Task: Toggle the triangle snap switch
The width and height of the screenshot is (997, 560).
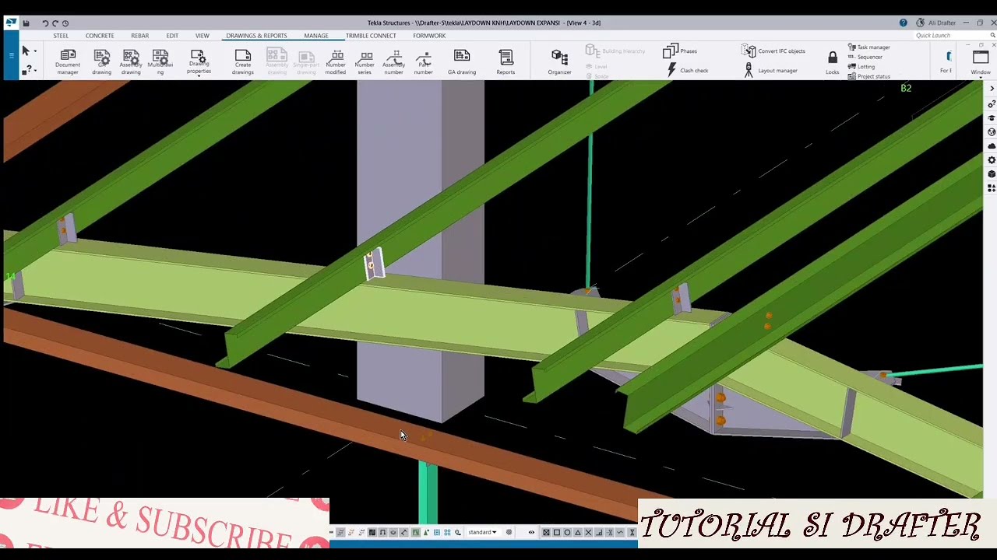Action: tap(577, 533)
